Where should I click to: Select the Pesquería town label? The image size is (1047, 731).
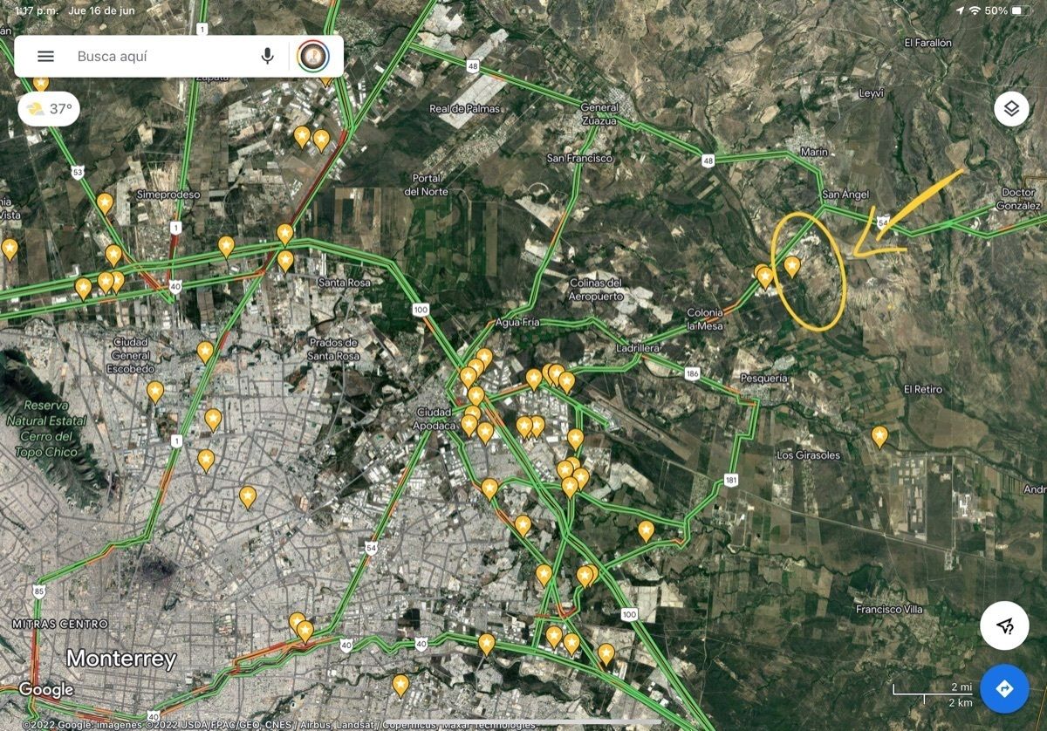(x=763, y=378)
